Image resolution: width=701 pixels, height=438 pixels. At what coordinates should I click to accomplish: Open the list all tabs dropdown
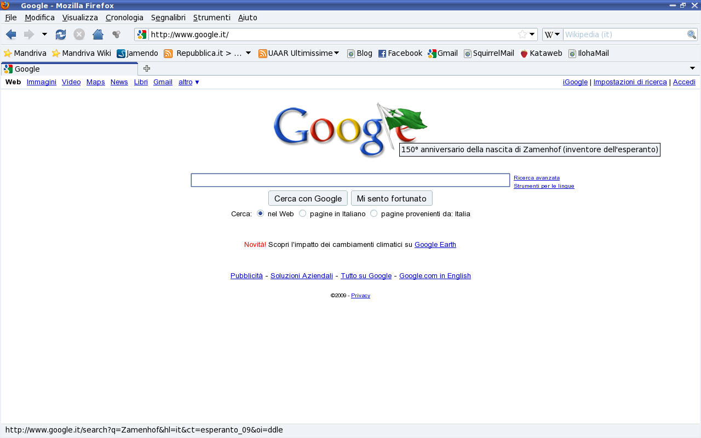(692, 68)
